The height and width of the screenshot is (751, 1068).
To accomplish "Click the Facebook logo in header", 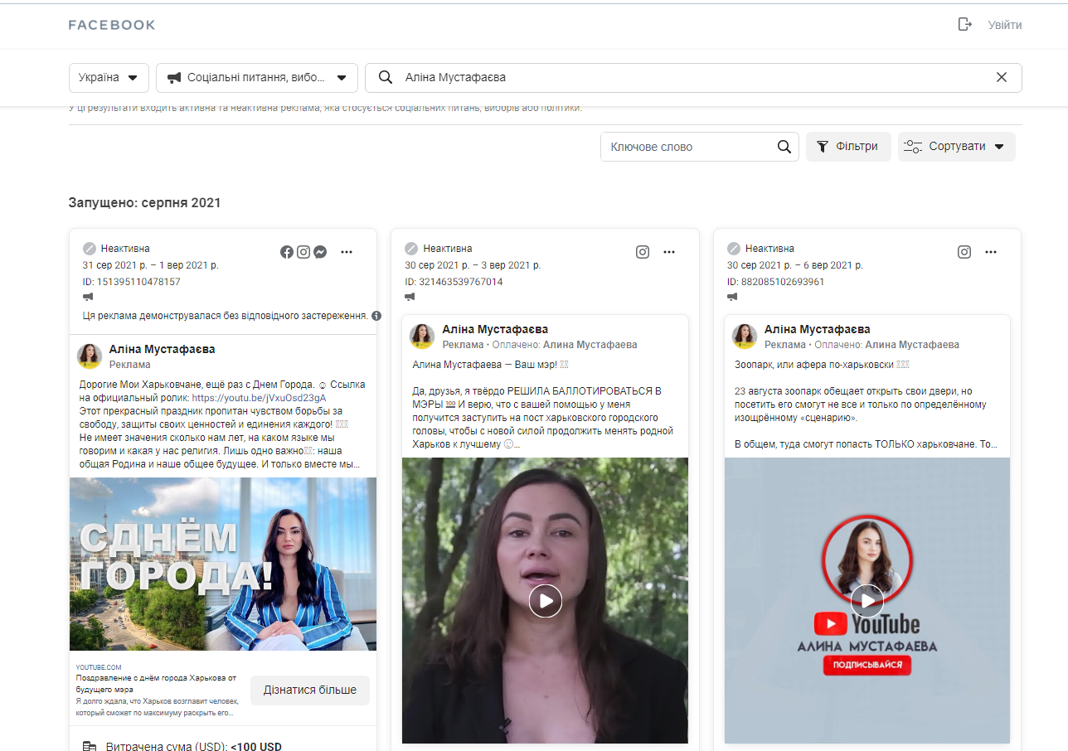I will [x=112, y=25].
